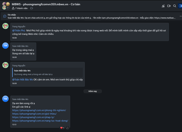The height and width of the screenshot is (132, 182).
Task: Open the add member icon
Action: (x=163, y=6)
